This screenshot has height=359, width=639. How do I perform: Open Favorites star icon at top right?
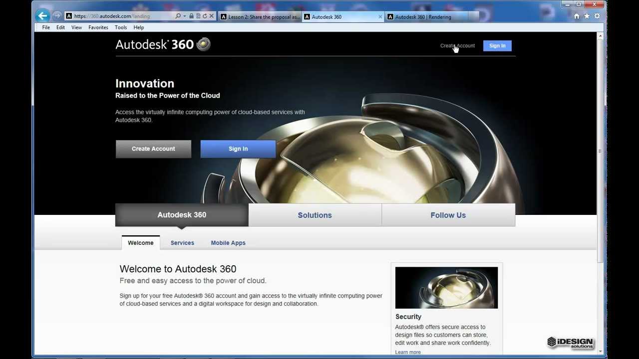point(587,16)
